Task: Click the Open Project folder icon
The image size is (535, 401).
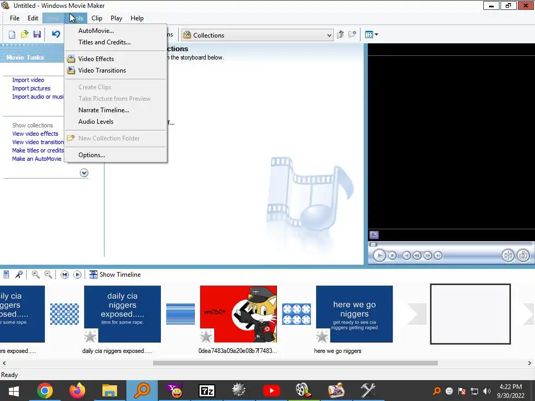Action: [25, 34]
